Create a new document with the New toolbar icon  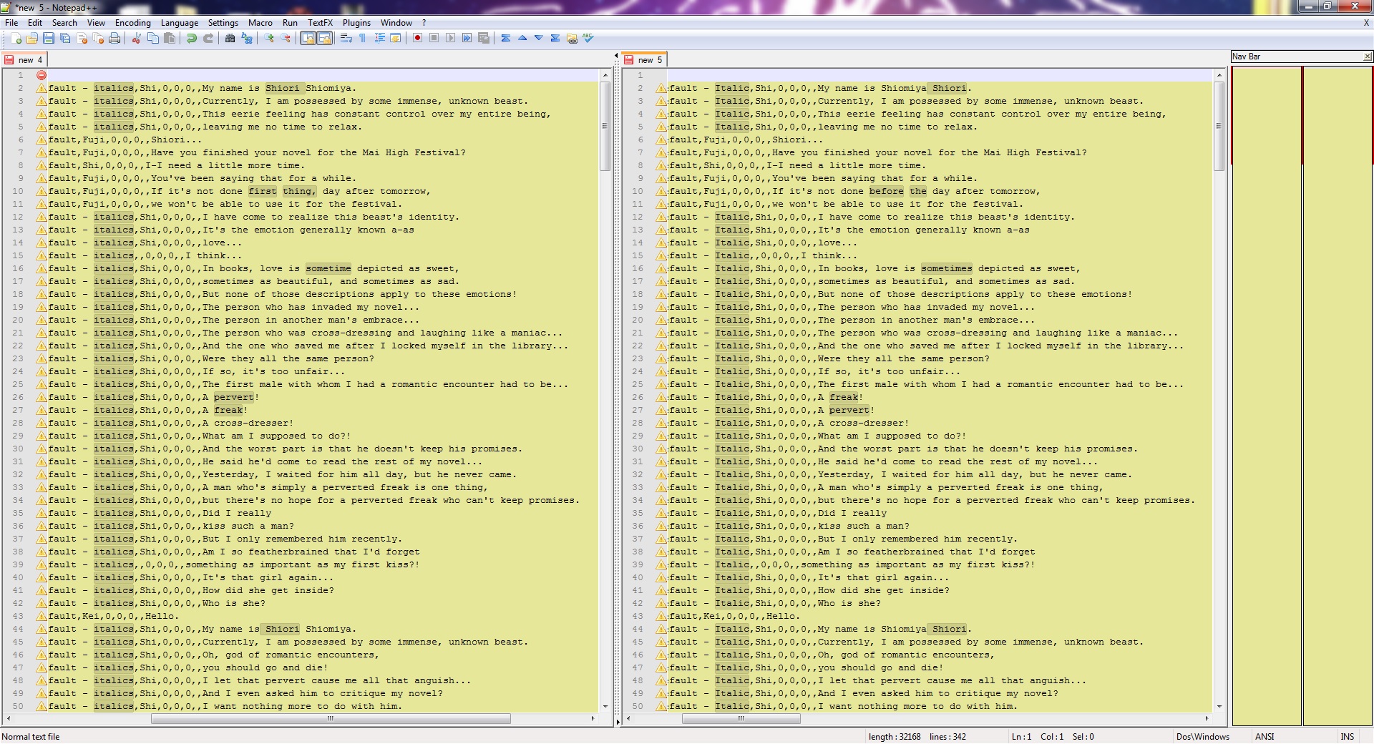[x=15, y=38]
